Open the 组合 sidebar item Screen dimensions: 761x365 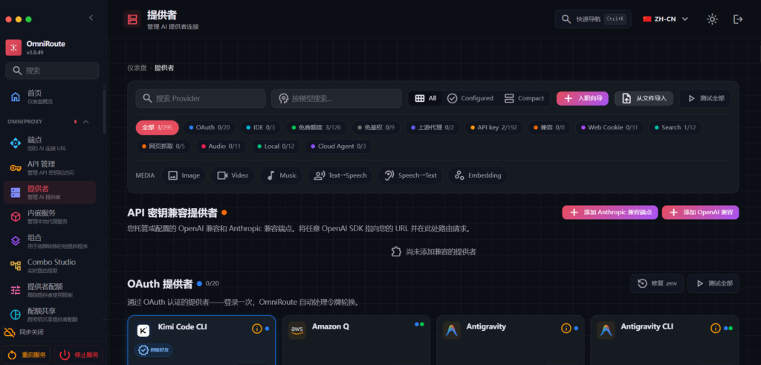tap(50, 242)
